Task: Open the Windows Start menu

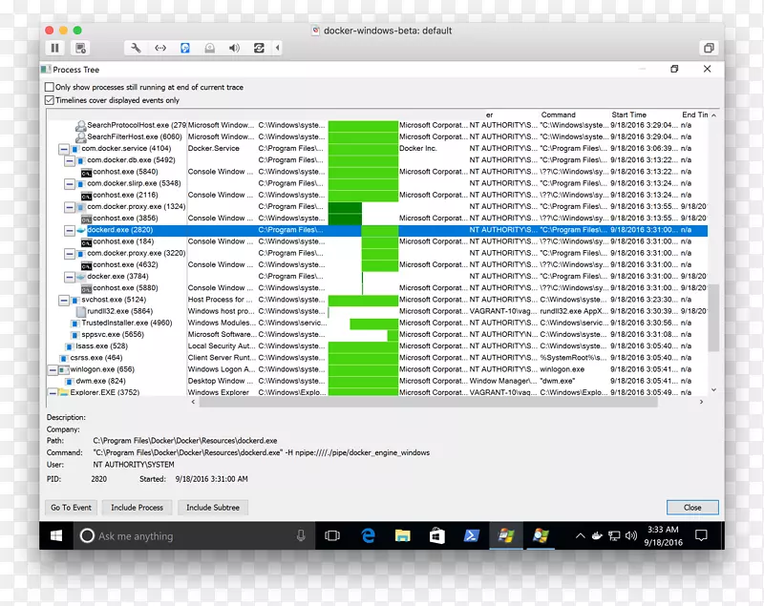Action: click(x=54, y=535)
